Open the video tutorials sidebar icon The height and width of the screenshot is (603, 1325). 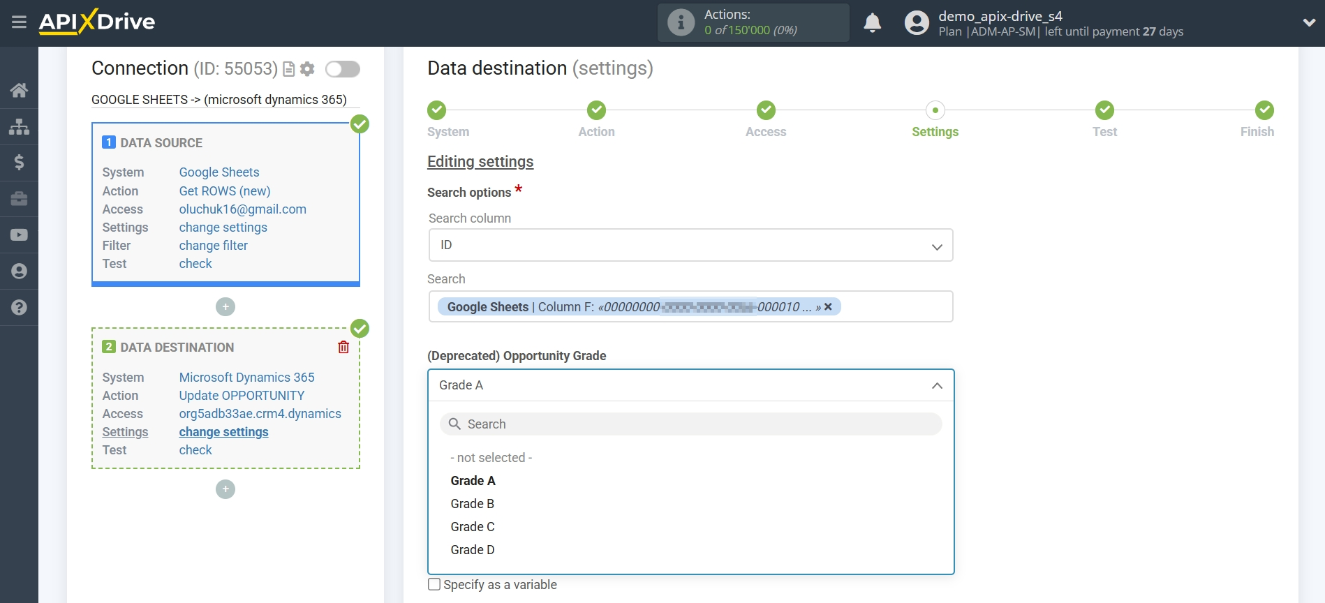[19, 235]
